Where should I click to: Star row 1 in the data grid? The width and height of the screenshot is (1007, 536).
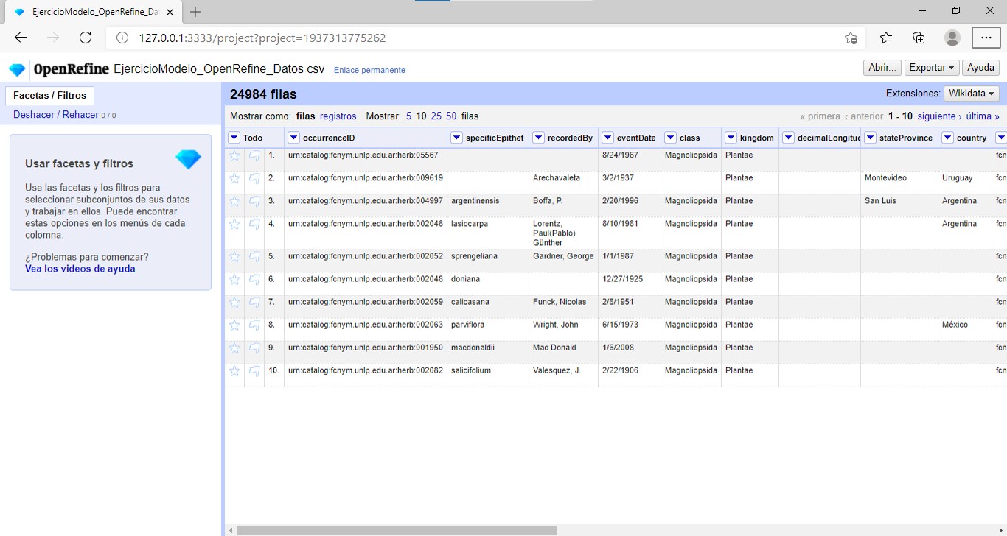pos(234,155)
